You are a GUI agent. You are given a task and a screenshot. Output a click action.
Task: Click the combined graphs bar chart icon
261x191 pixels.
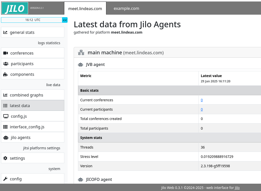coord(5,95)
